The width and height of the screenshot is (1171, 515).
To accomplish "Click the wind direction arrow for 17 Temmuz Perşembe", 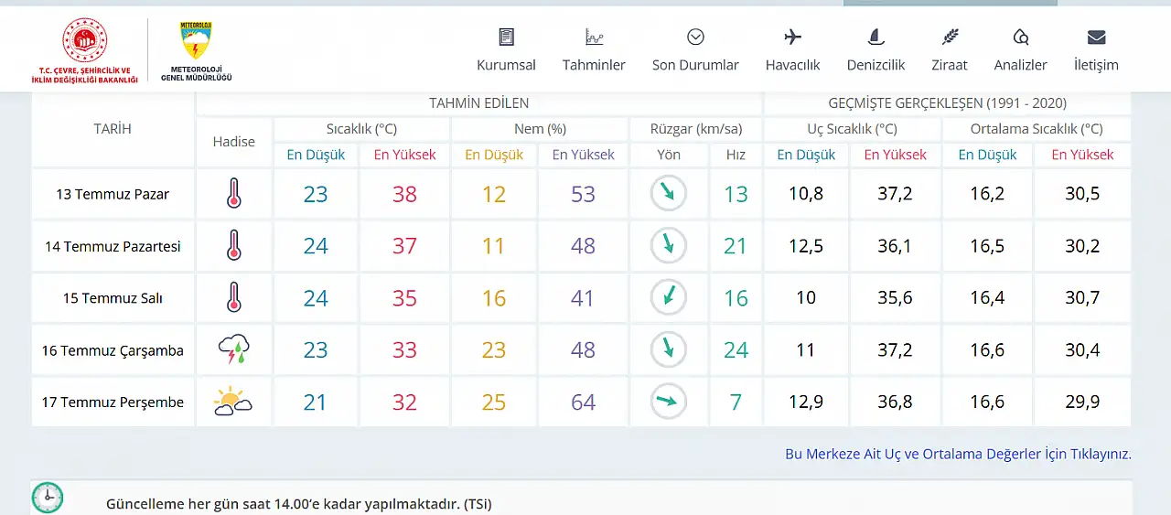I will coord(669,402).
